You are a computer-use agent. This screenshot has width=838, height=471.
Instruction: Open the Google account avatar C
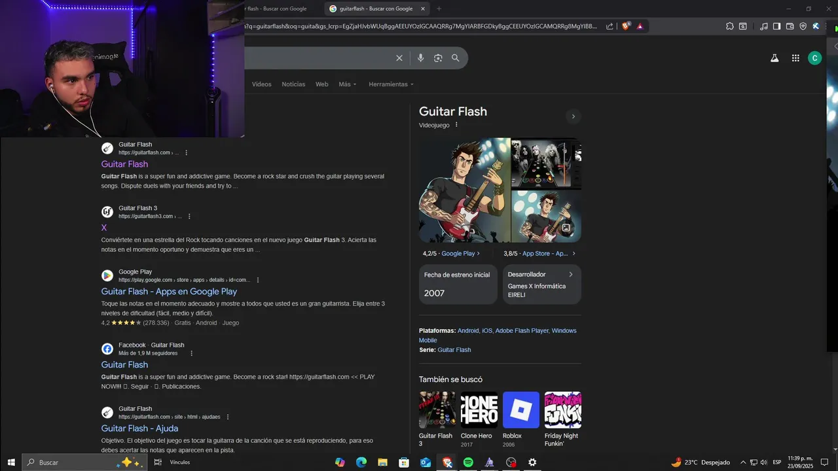[x=814, y=58]
